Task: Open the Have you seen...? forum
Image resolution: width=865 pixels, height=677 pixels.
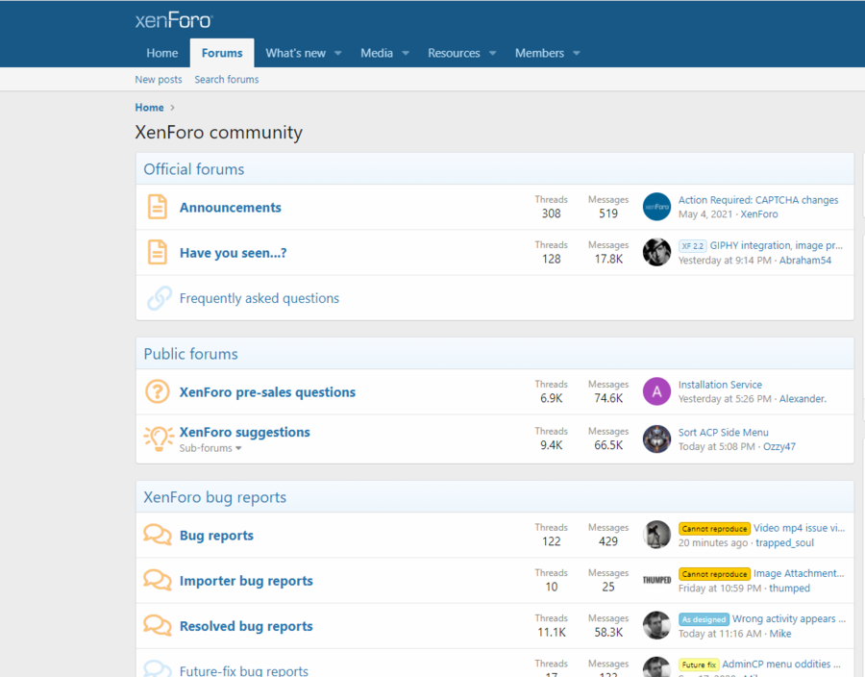Action: pyautogui.click(x=233, y=253)
